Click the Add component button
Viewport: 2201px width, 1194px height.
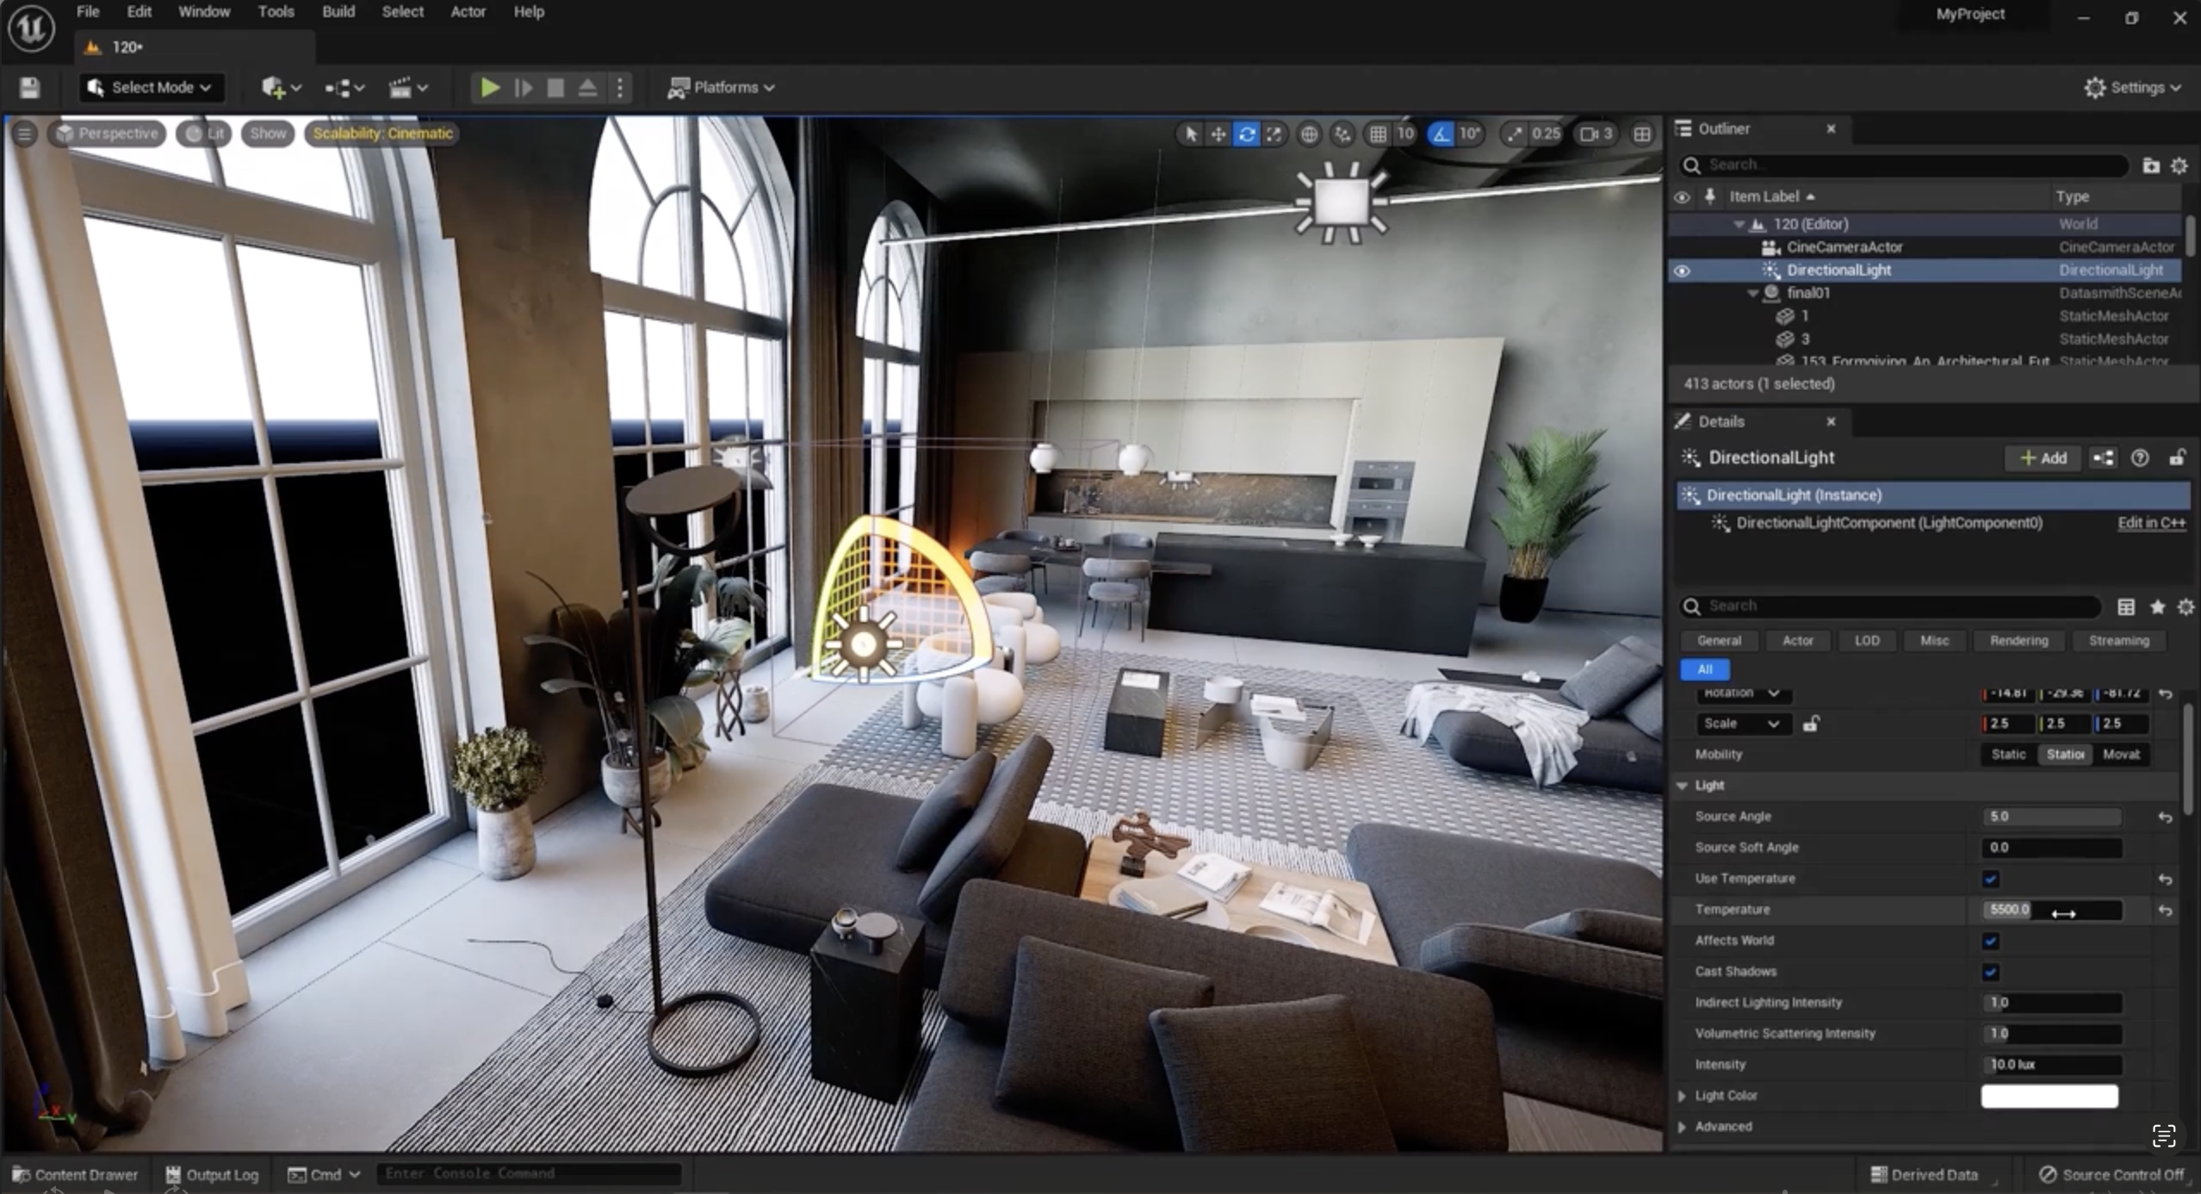(2043, 458)
